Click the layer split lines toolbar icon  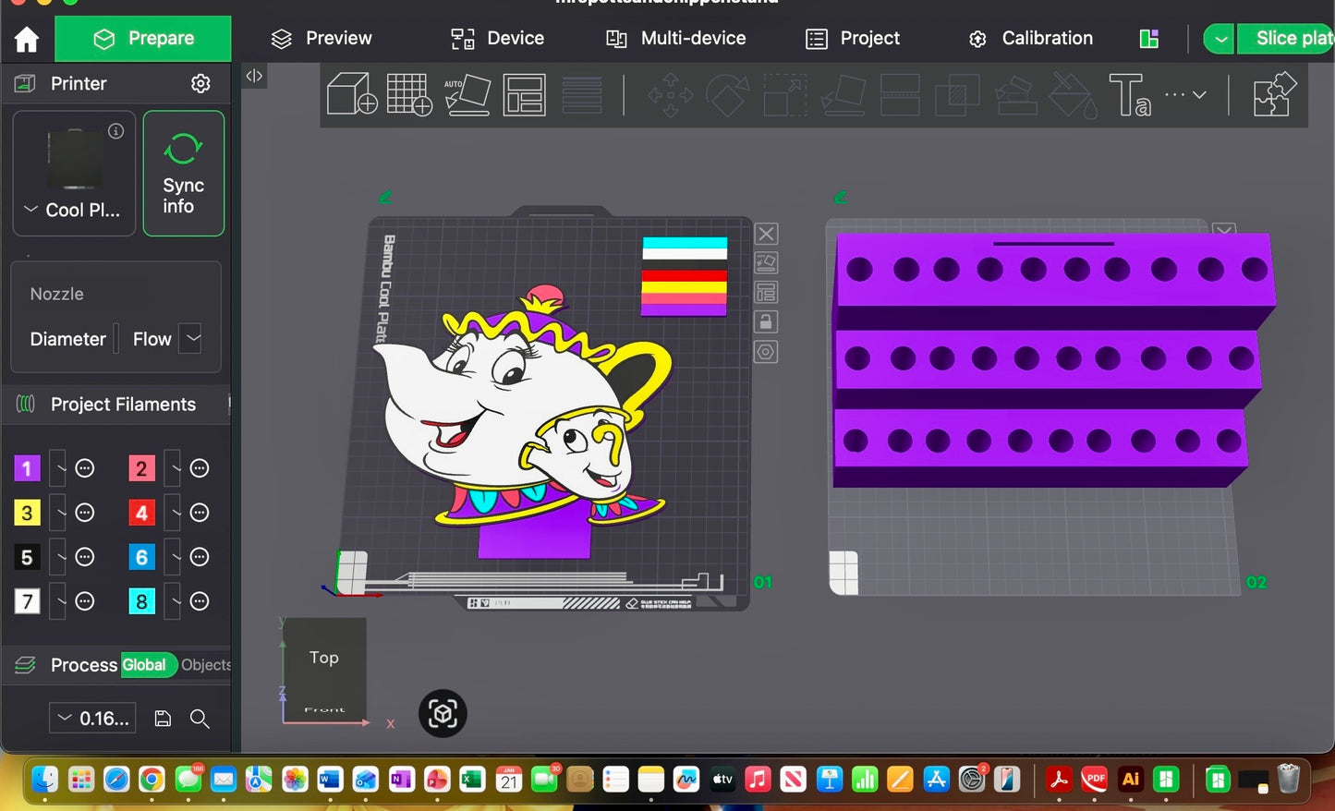click(x=581, y=94)
